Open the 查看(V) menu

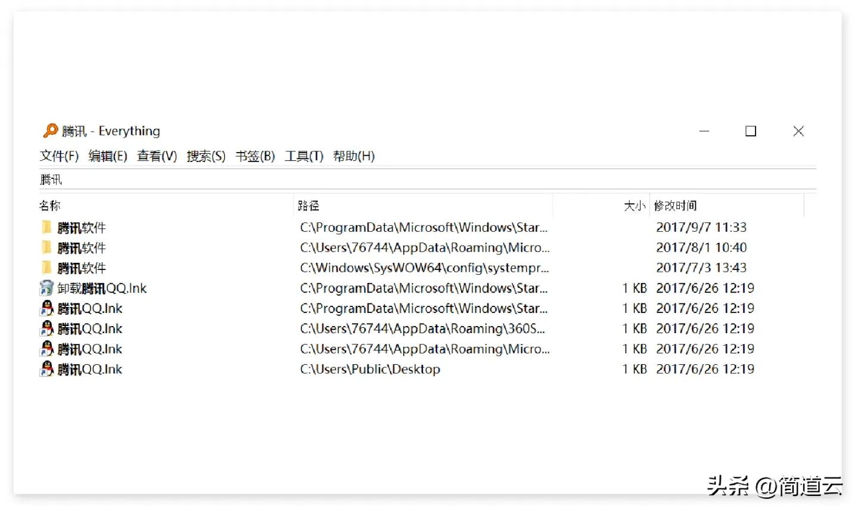[157, 156]
